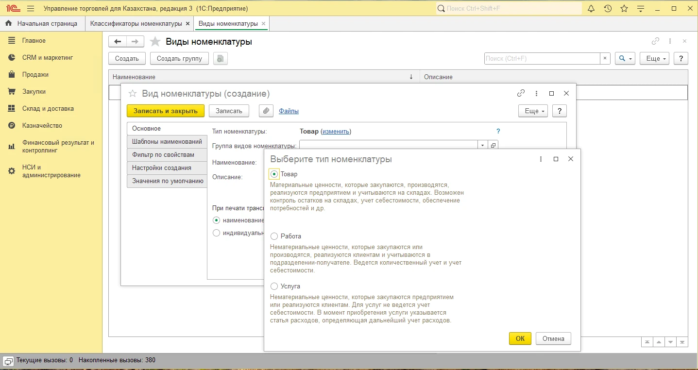This screenshot has height=370, width=698.
Task: Open Еще menu in Вид номенклатуры form
Action: [x=533, y=111]
